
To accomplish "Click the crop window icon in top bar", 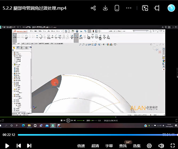I will (x=157, y=8).
